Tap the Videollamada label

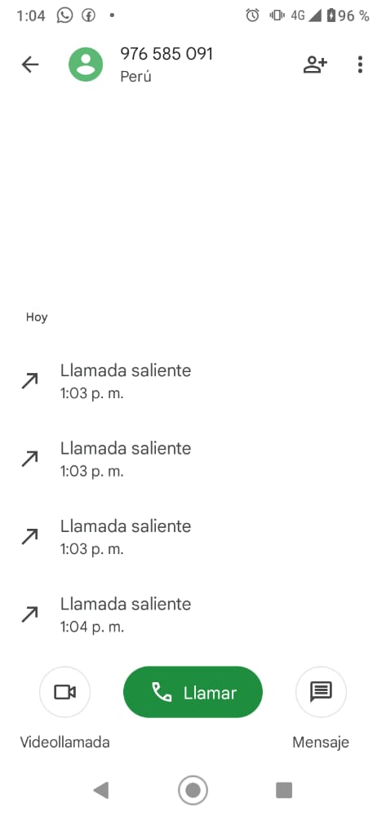[65, 742]
